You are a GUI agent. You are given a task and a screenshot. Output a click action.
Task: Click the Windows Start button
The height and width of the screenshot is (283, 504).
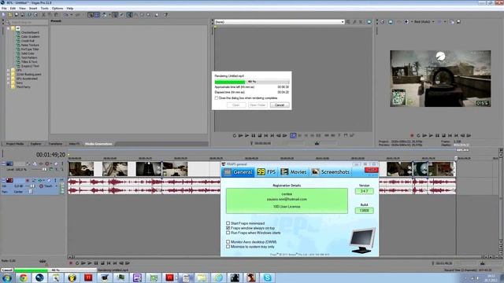point(6,277)
